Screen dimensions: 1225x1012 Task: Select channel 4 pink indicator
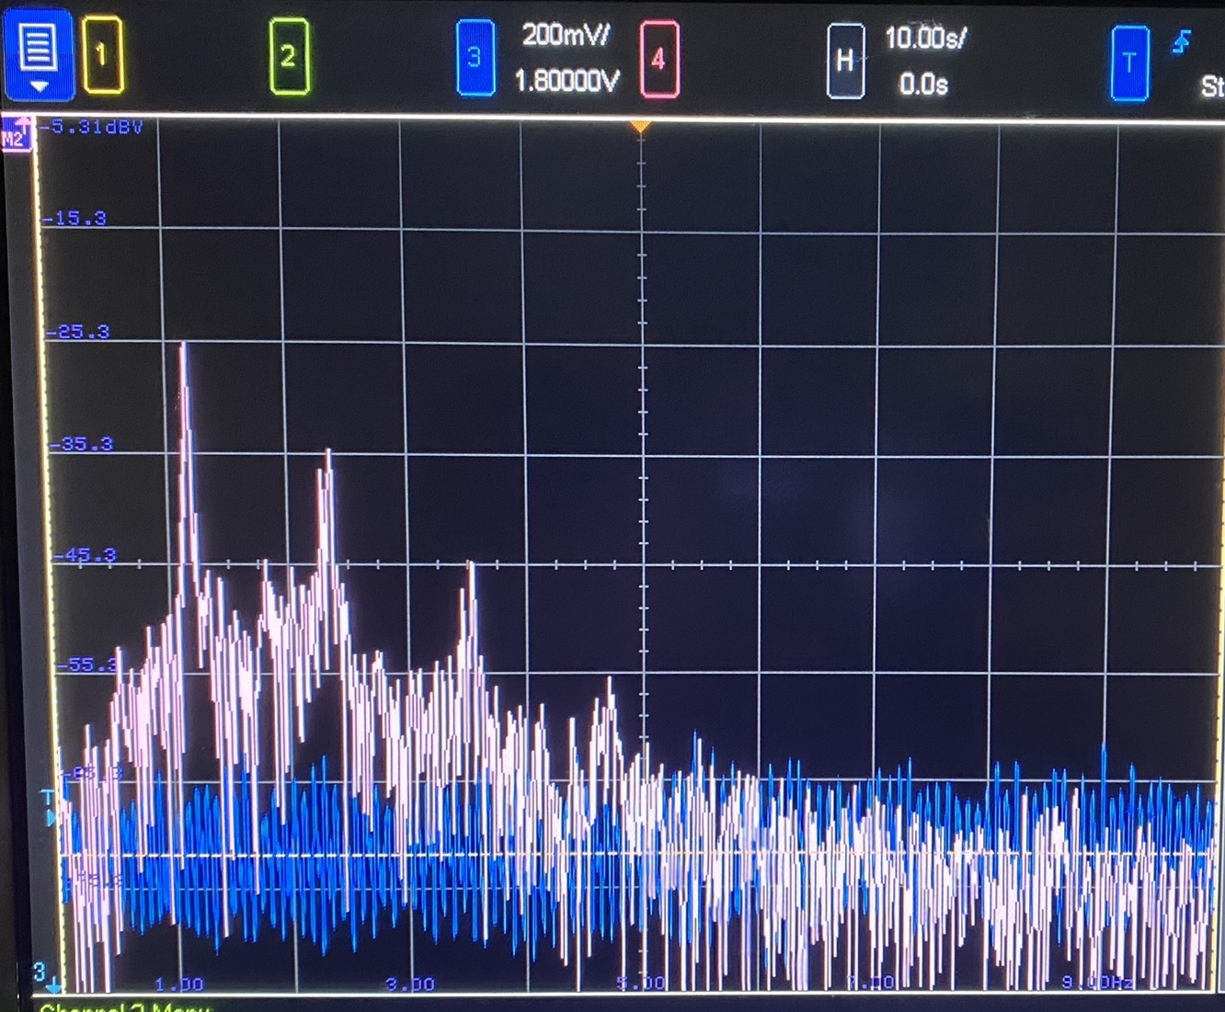click(x=658, y=61)
